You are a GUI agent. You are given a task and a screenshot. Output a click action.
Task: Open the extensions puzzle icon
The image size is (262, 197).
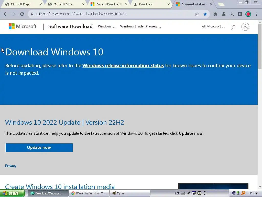[215, 14]
